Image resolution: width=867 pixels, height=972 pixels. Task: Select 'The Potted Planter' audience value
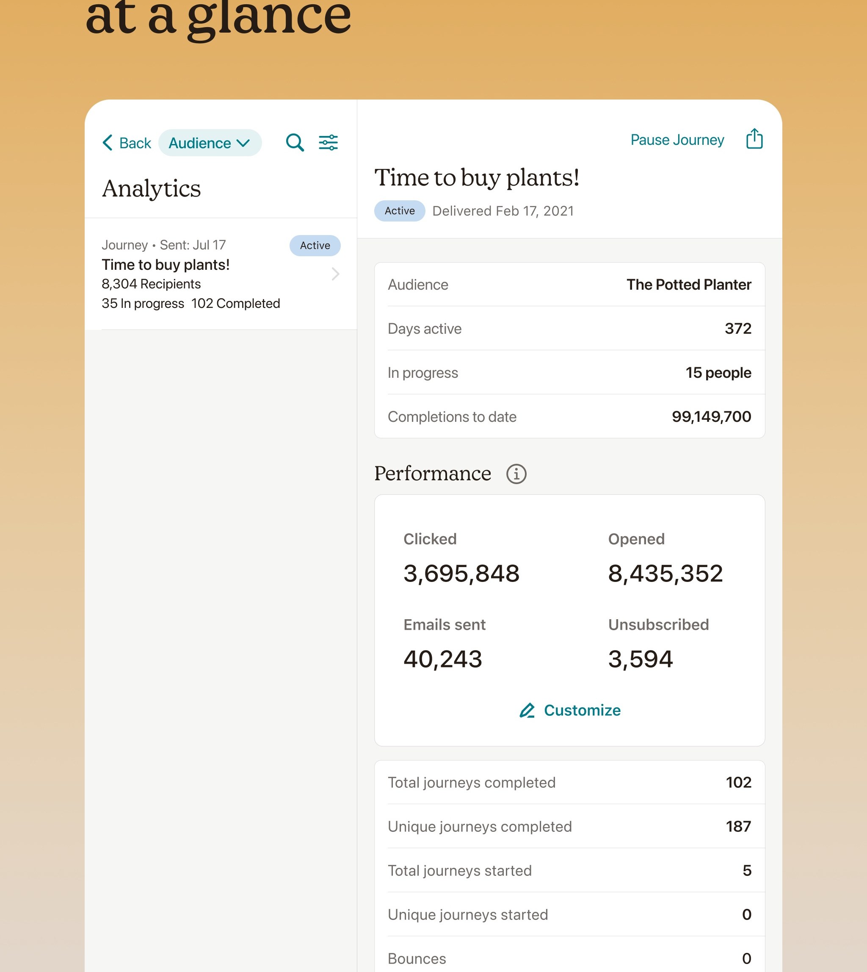click(x=688, y=285)
